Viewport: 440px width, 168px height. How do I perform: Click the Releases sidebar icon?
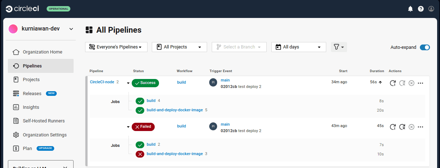(16, 93)
